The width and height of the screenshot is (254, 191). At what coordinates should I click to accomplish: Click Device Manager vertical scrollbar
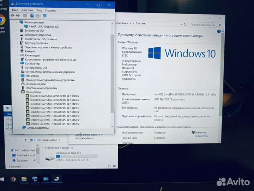(112, 74)
